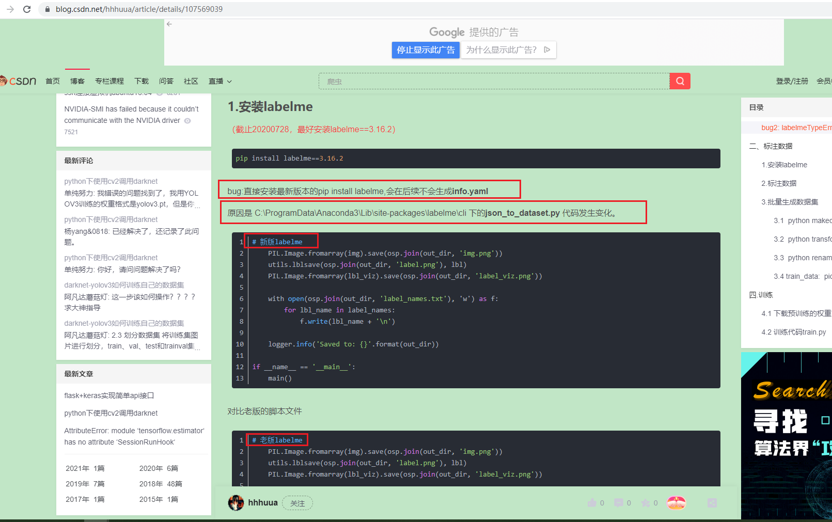This screenshot has height=522, width=832.
Task: Click the 关注 follow button
Action: [x=297, y=503]
